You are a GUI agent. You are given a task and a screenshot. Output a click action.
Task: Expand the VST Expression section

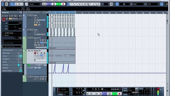point(12,50)
